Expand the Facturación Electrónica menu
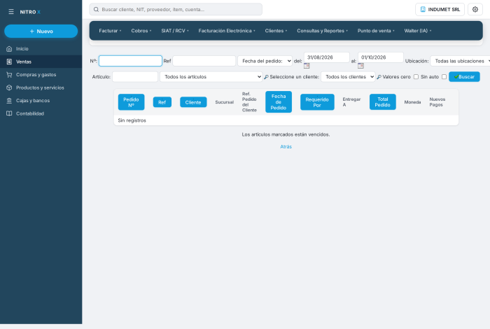Screen dimensions: 490x329 [227, 31]
